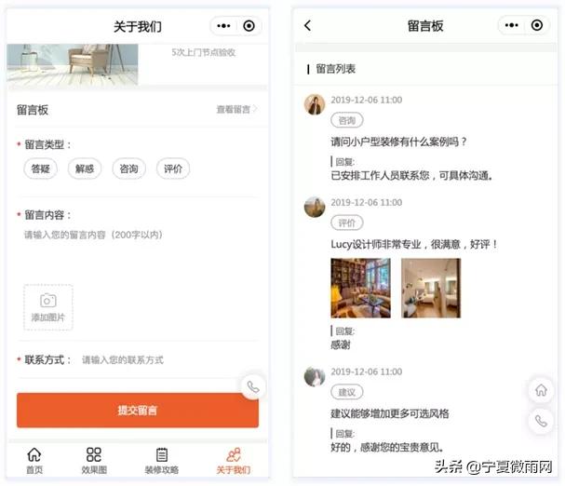Click the reply text 感谢
This screenshot has width=565, height=486.
pyautogui.click(x=341, y=345)
